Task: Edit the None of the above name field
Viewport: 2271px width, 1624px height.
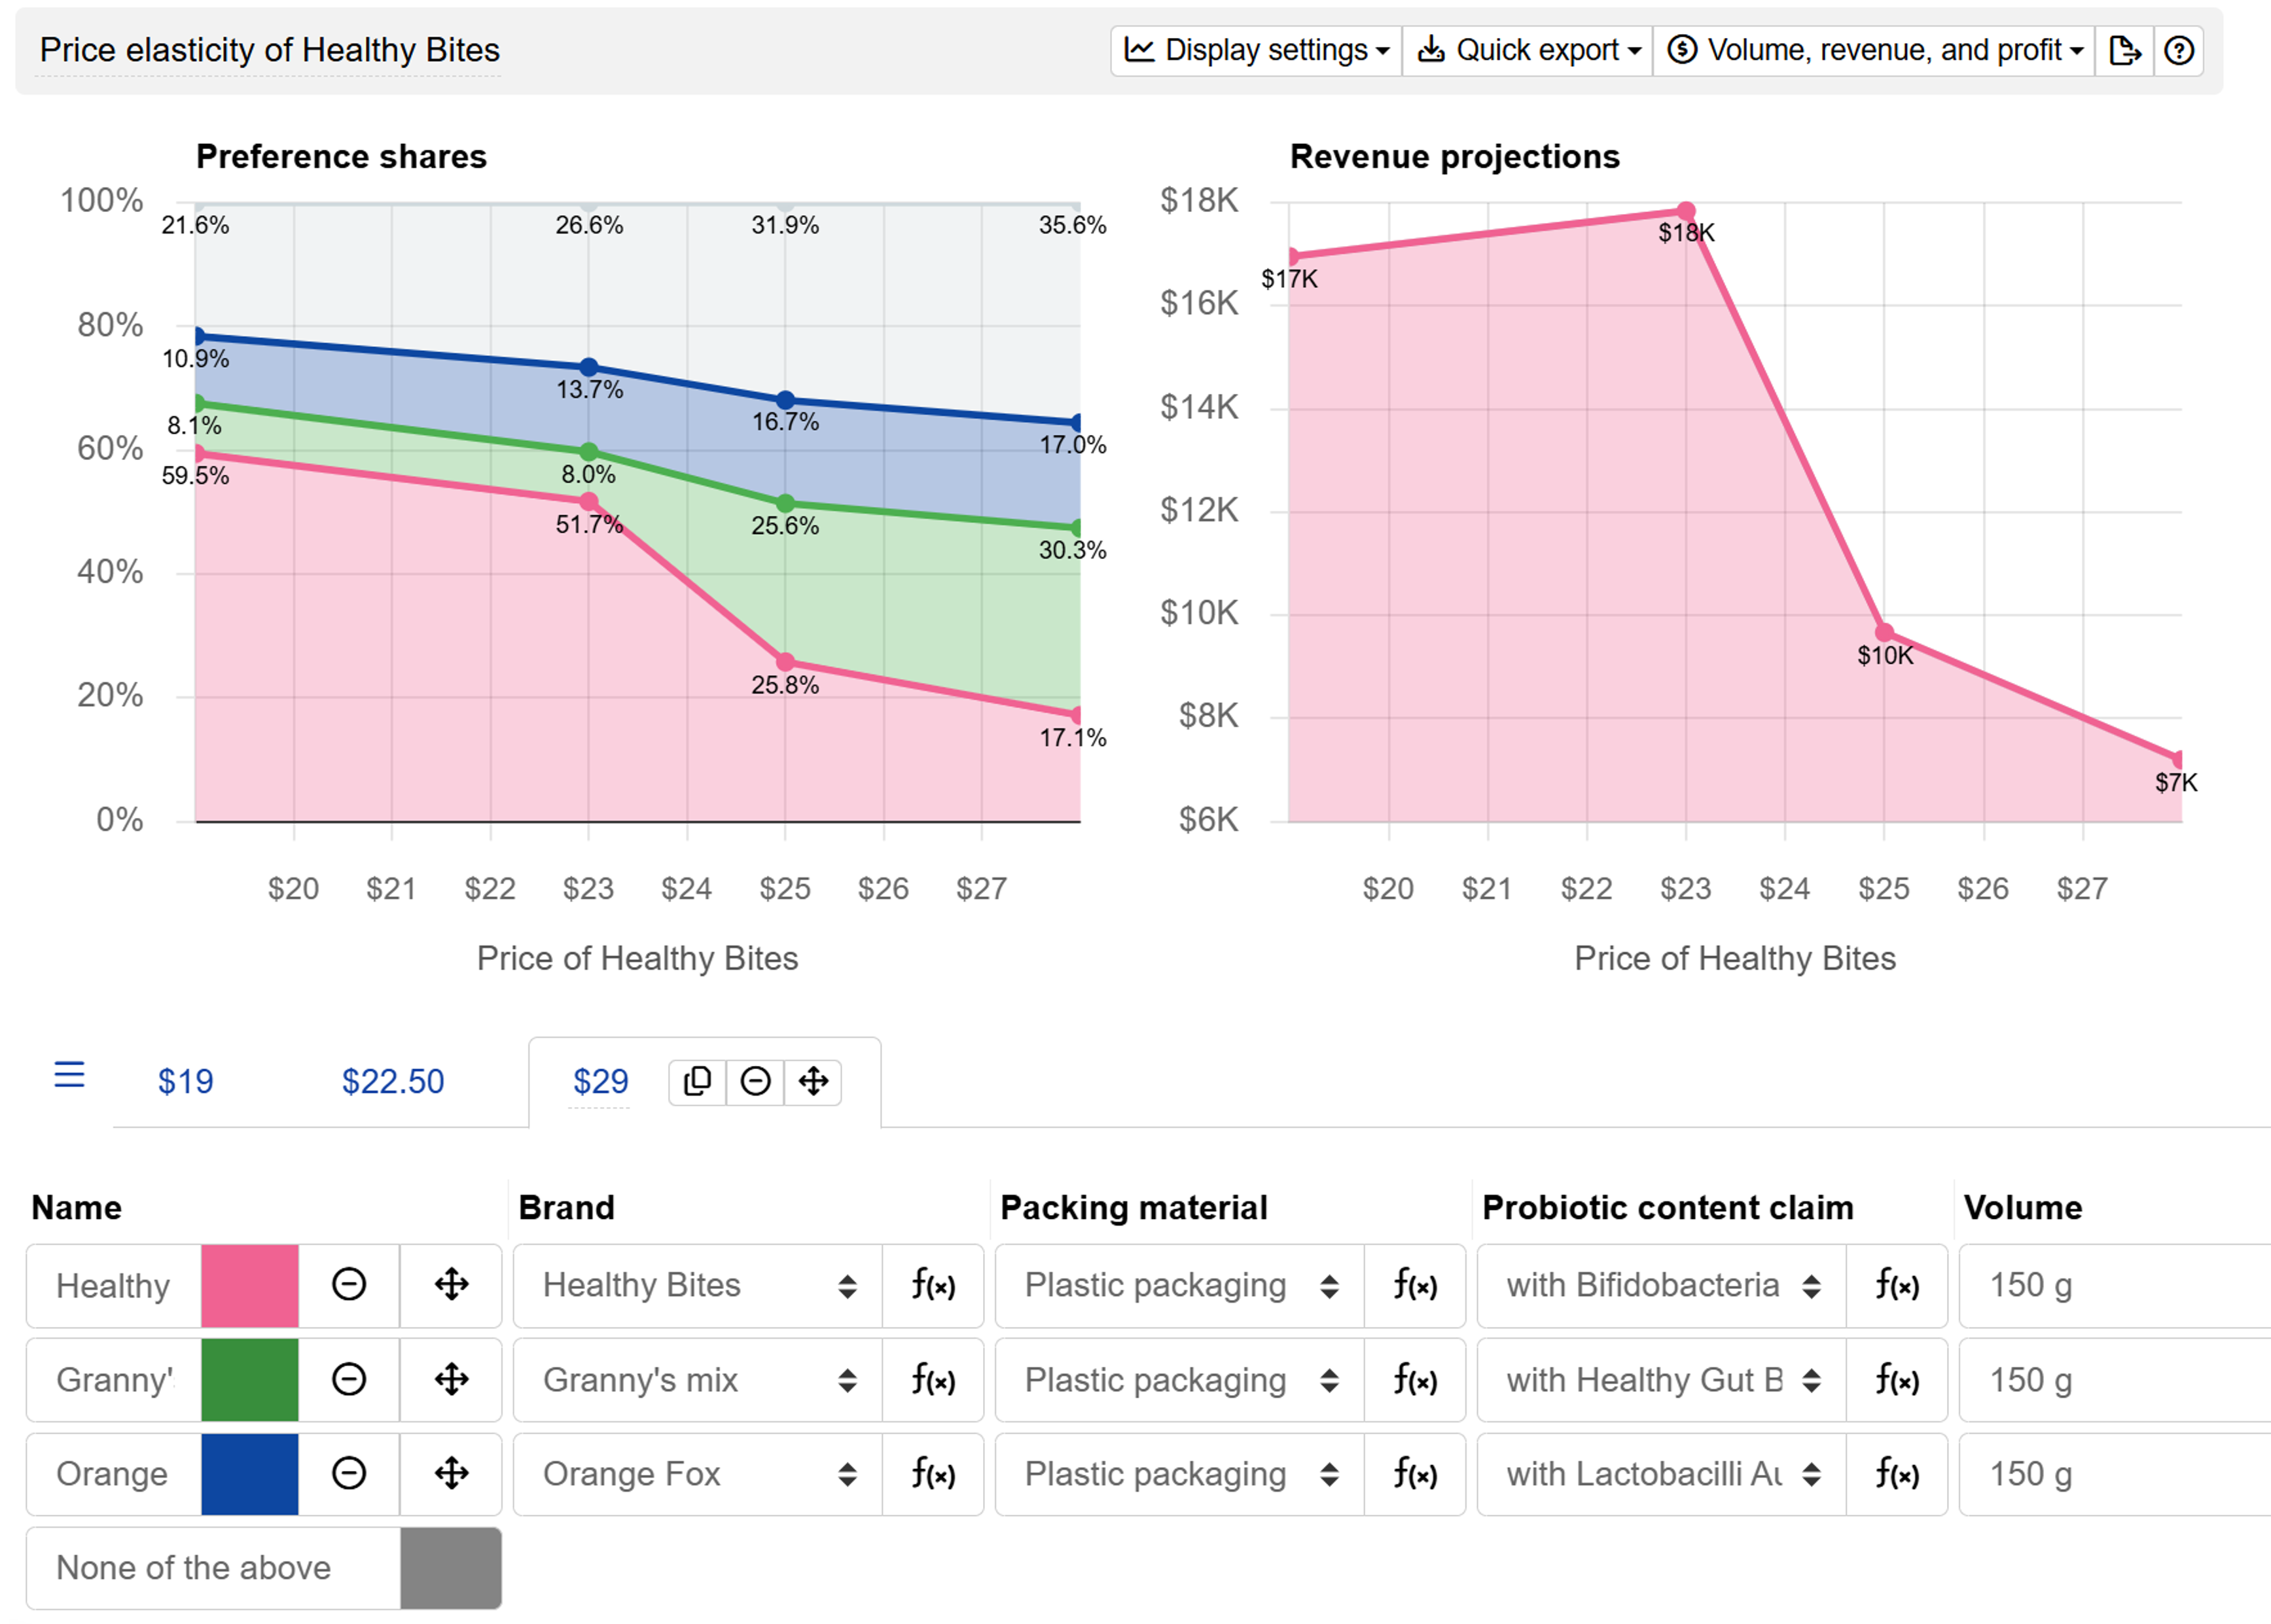Action: coord(214,1568)
